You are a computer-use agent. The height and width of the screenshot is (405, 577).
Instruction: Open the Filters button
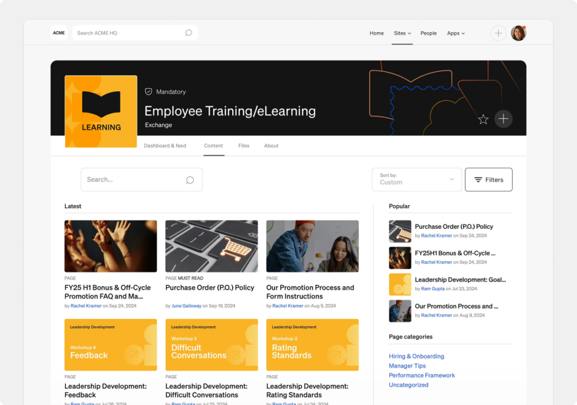coord(488,180)
